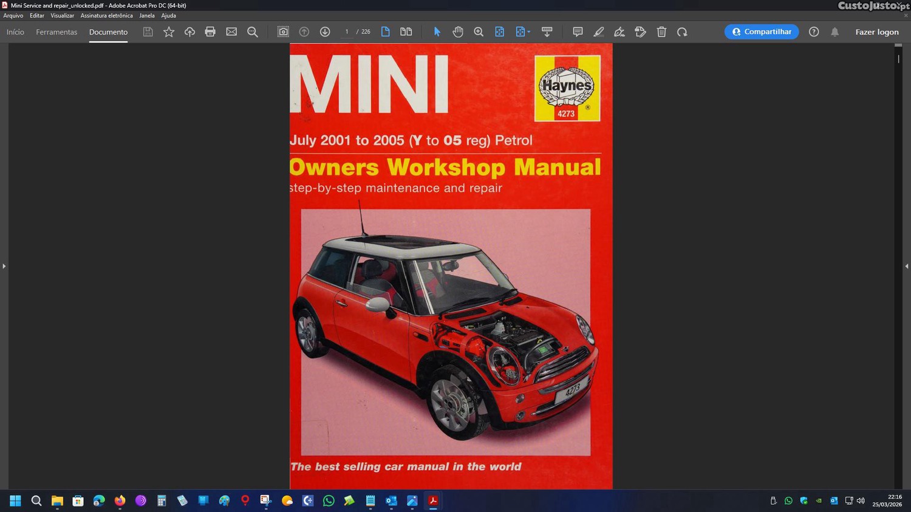The height and width of the screenshot is (512, 911).
Task: Toggle the scrolling mode keyboard icon
Action: 547,32
